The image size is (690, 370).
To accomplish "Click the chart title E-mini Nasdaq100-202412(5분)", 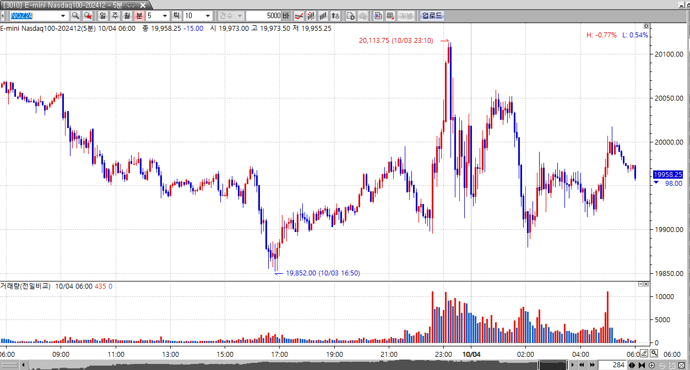I will pyautogui.click(x=48, y=28).
